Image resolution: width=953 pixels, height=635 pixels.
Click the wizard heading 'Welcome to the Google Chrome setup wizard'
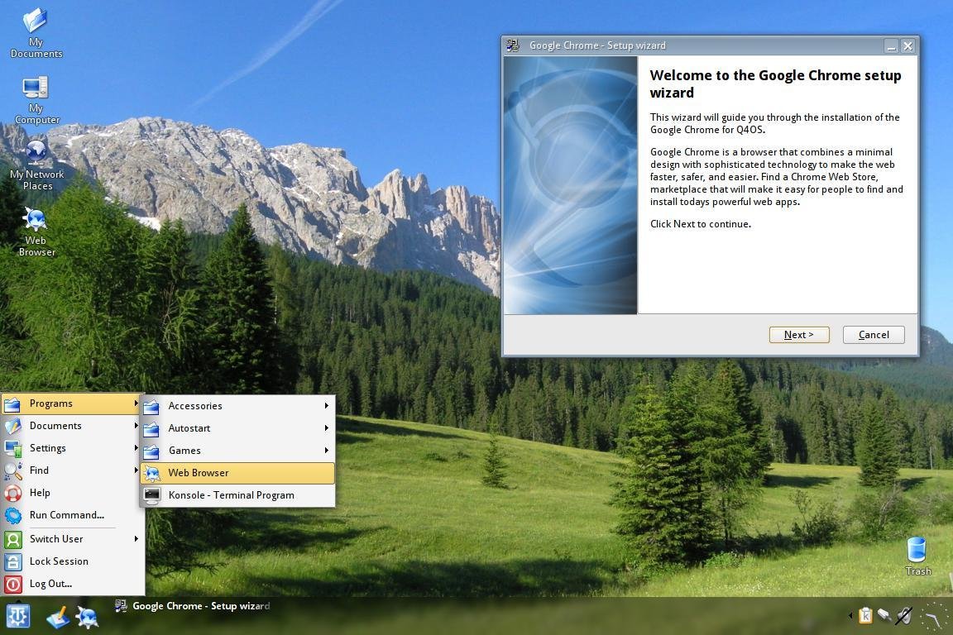pos(775,84)
